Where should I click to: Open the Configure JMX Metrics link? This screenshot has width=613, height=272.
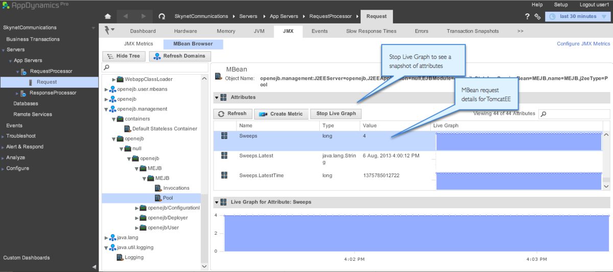(583, 44)
